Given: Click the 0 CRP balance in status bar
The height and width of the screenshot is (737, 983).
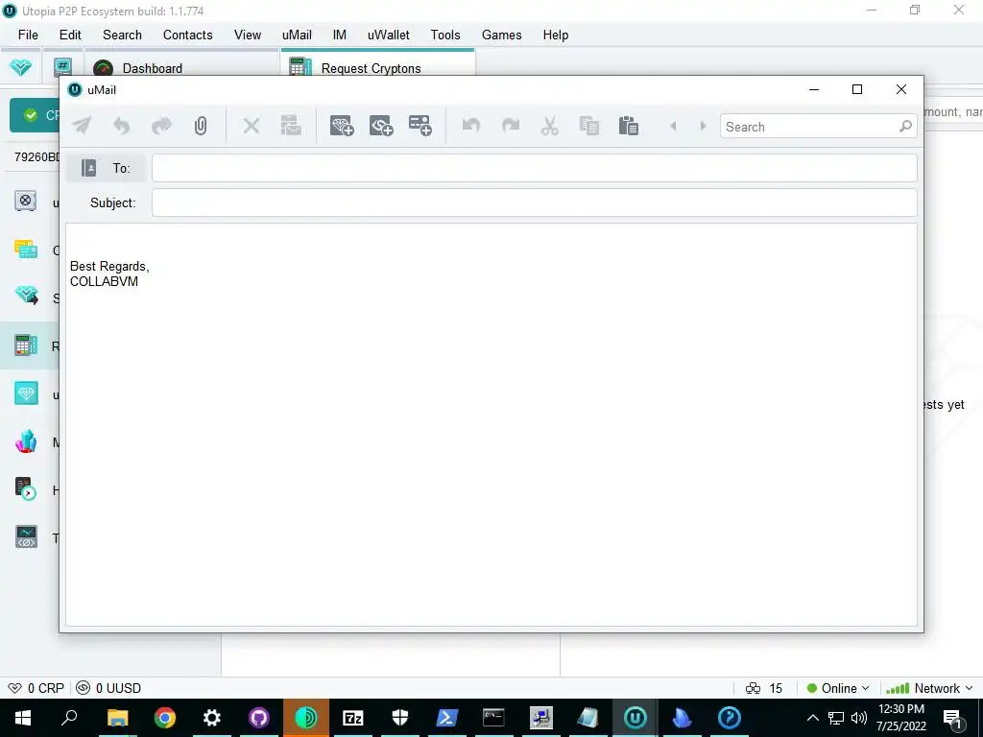Looking at the screenshot, I should pyautogui.click(x=36, y=688).
